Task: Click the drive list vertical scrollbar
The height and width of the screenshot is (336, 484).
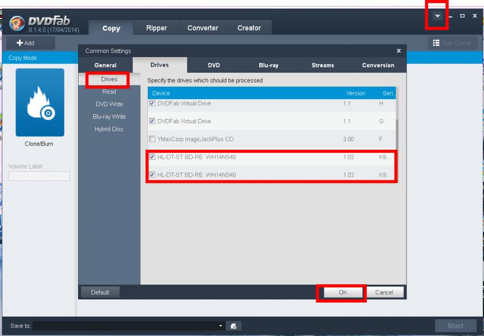Action: [397, 135]
